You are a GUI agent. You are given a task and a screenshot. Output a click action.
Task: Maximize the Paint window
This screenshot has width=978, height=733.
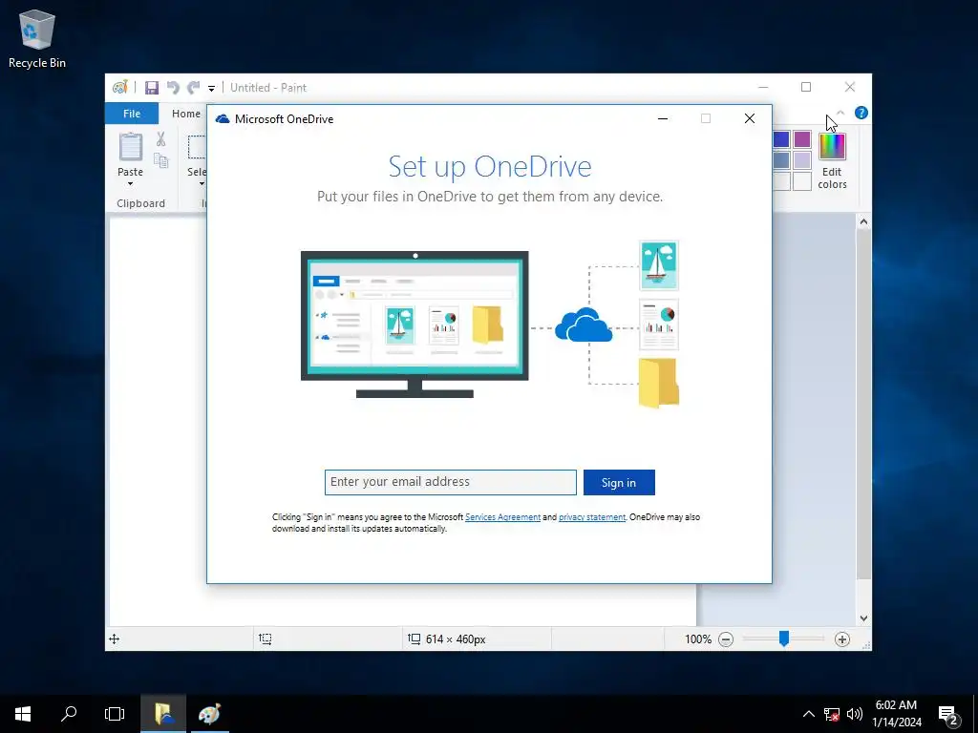(x=806, y=87)
